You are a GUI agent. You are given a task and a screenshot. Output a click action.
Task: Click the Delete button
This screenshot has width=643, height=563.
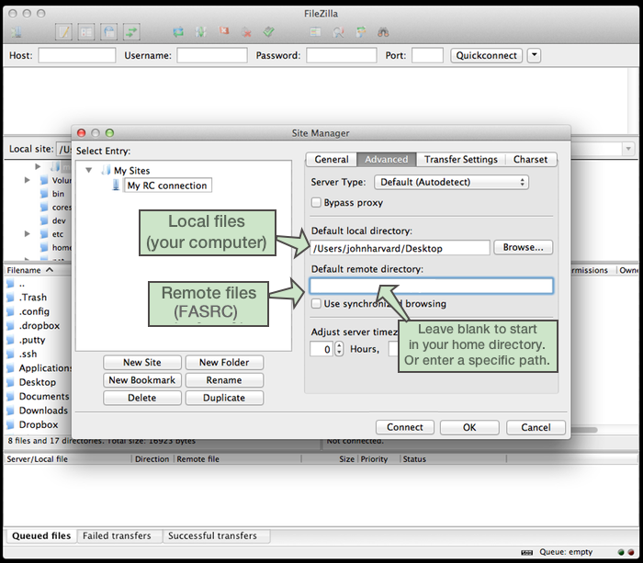(x=141, y=398)
